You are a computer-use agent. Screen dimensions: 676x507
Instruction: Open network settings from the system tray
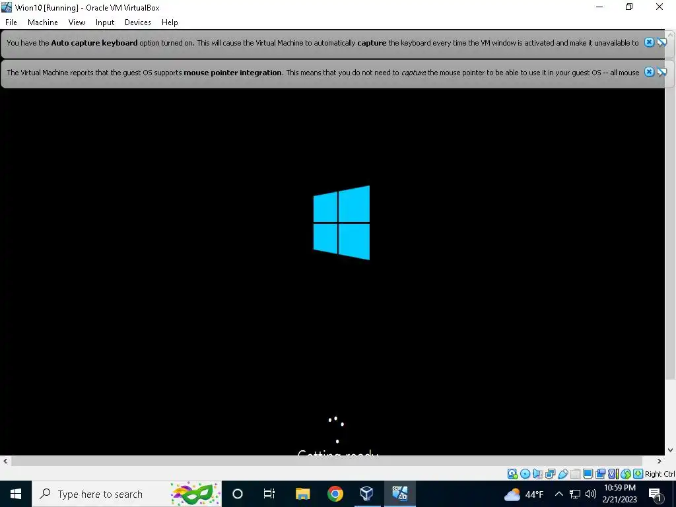point(575,494)
